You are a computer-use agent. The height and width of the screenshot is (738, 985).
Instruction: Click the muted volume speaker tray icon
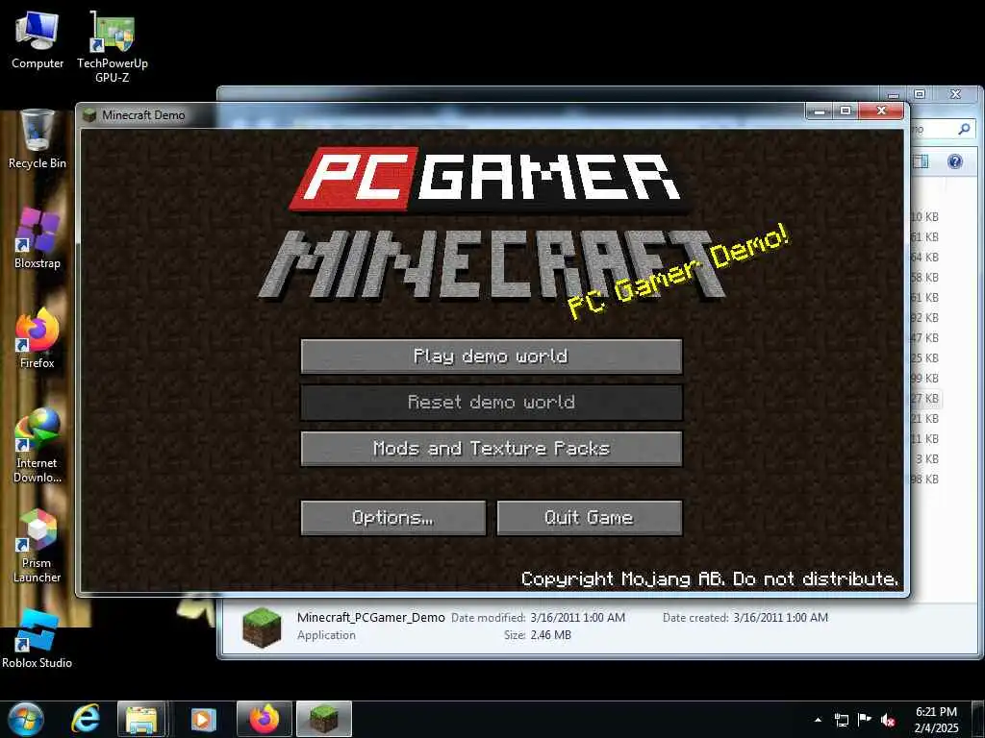click(x=888, y=720)
